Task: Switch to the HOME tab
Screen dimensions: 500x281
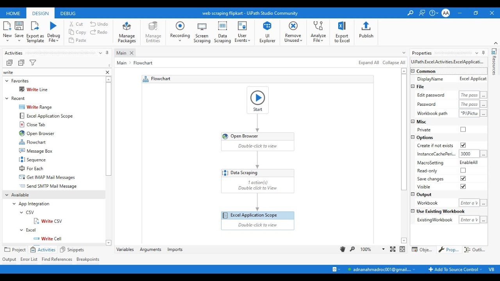Action: pos(13,13)
